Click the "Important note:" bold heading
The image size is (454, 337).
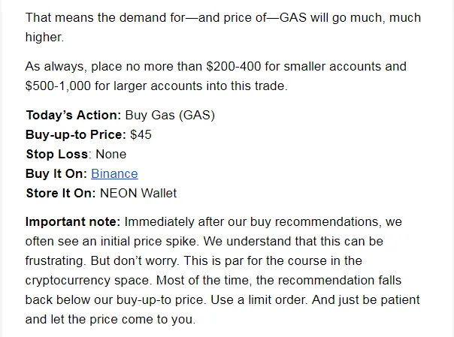coord(73,222)
